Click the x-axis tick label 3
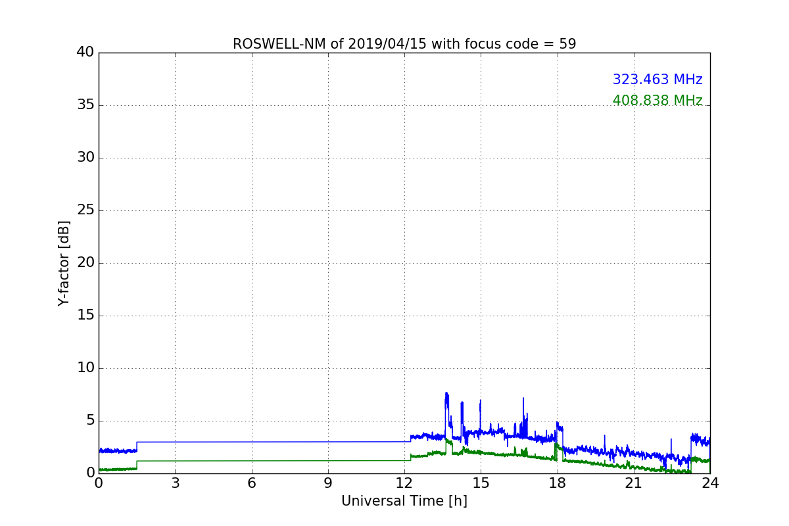The image size is (789, 526). pos(175,483)
